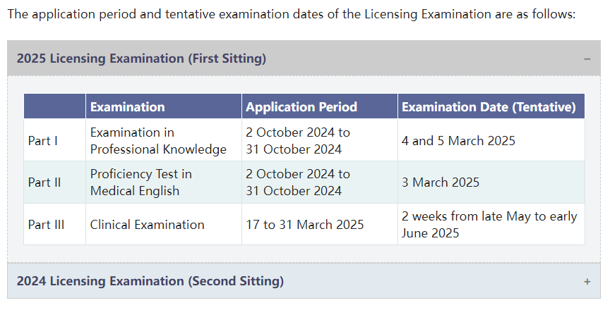Viewport: 610px width, 310px height.
Task: Click the 2025 Licensing Examination (First Sitting) header
Action: pos(304,58)
